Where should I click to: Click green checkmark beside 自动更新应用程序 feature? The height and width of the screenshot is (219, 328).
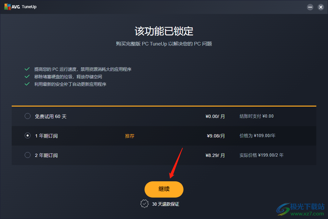point(27,84)
